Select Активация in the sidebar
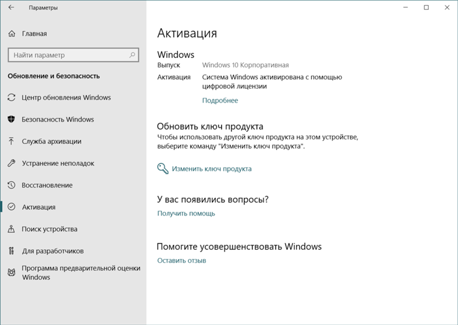Viewport: 458px width, 325px height. 38,207
